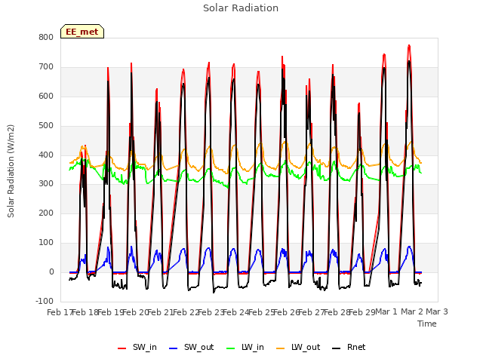Click the Feb 28 x-axis date label

click(x=337, y=312)
